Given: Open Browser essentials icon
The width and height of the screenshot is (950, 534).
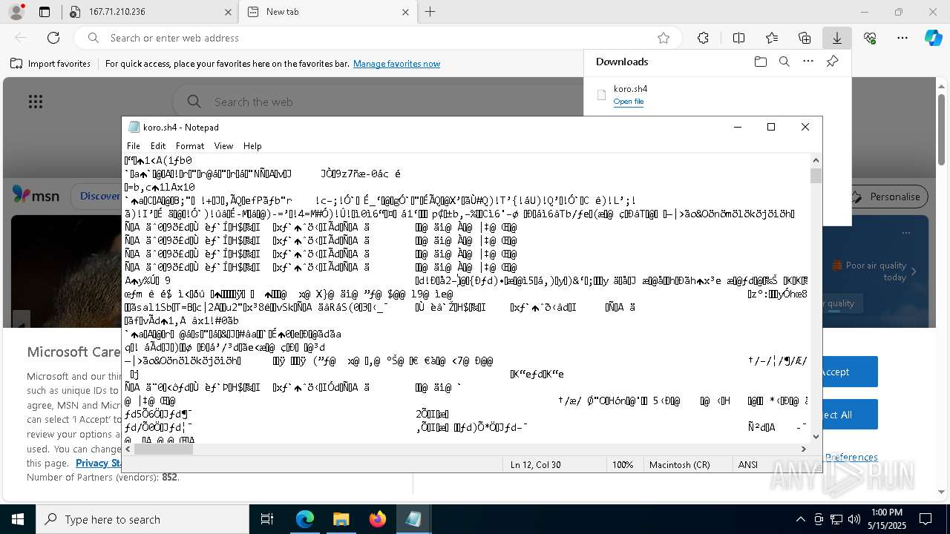Looking at the screenshot, I should point(870,38).
